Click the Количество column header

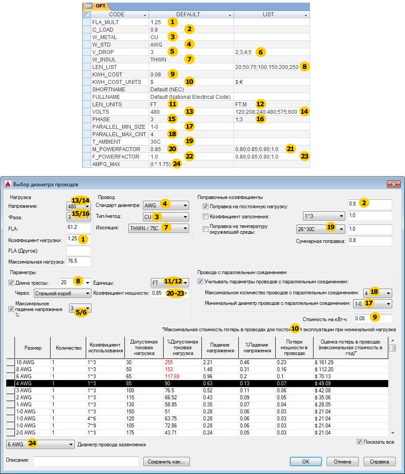click(69, 347)
